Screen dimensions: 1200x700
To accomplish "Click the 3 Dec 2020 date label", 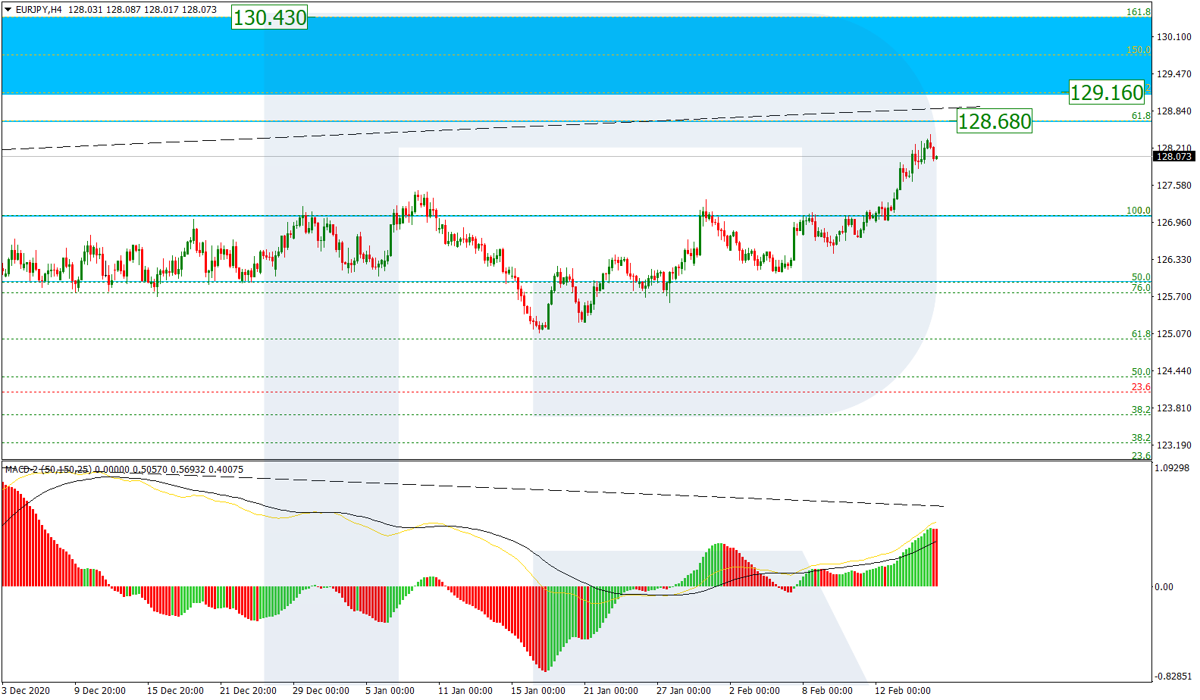I will point(27,691).
